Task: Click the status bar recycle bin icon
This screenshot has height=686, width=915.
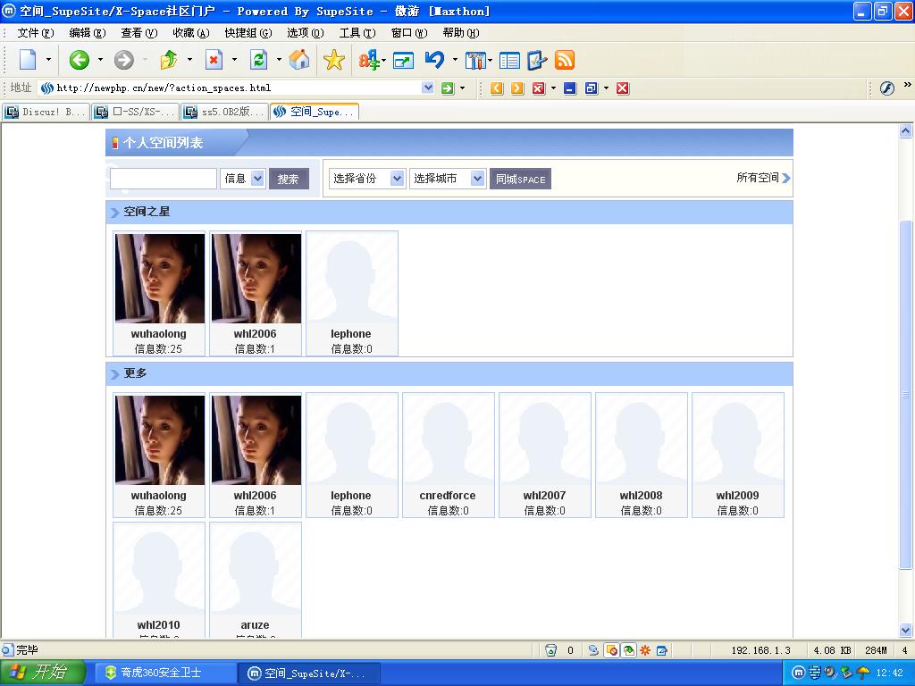Action: pos(550,650)
